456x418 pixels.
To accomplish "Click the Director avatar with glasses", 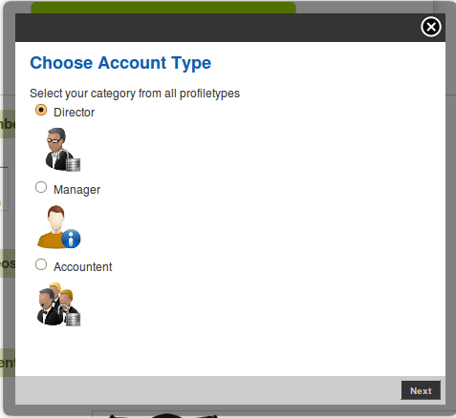I will click(x=62, y=149).
